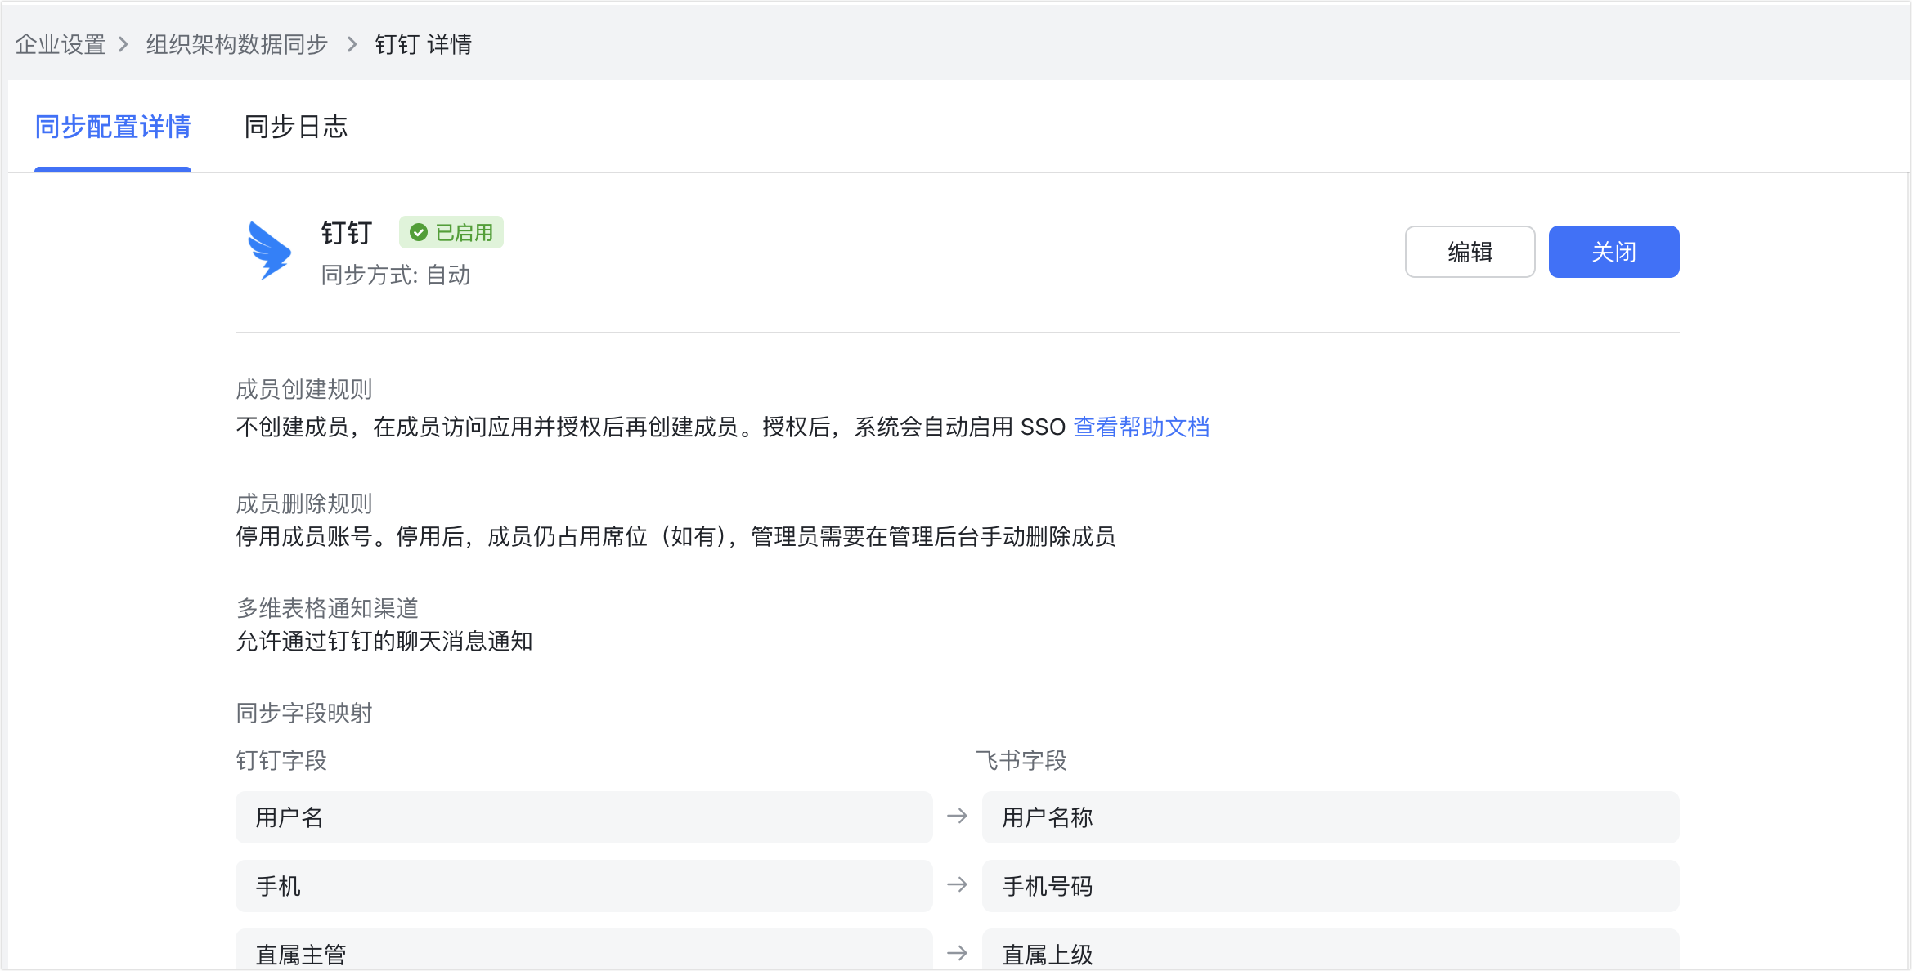The height and width of the screenshot is (971, 1912).
Task: Click the 钉钉 title beside the logo
Action: 347,233
